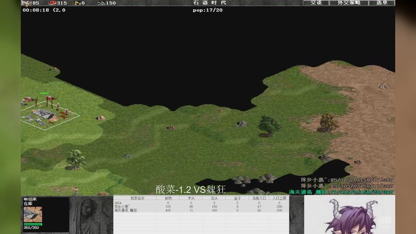Open the 外交策略 diplomacy button
The height and width of the screenshot is (234, 416).
[349, 3]
